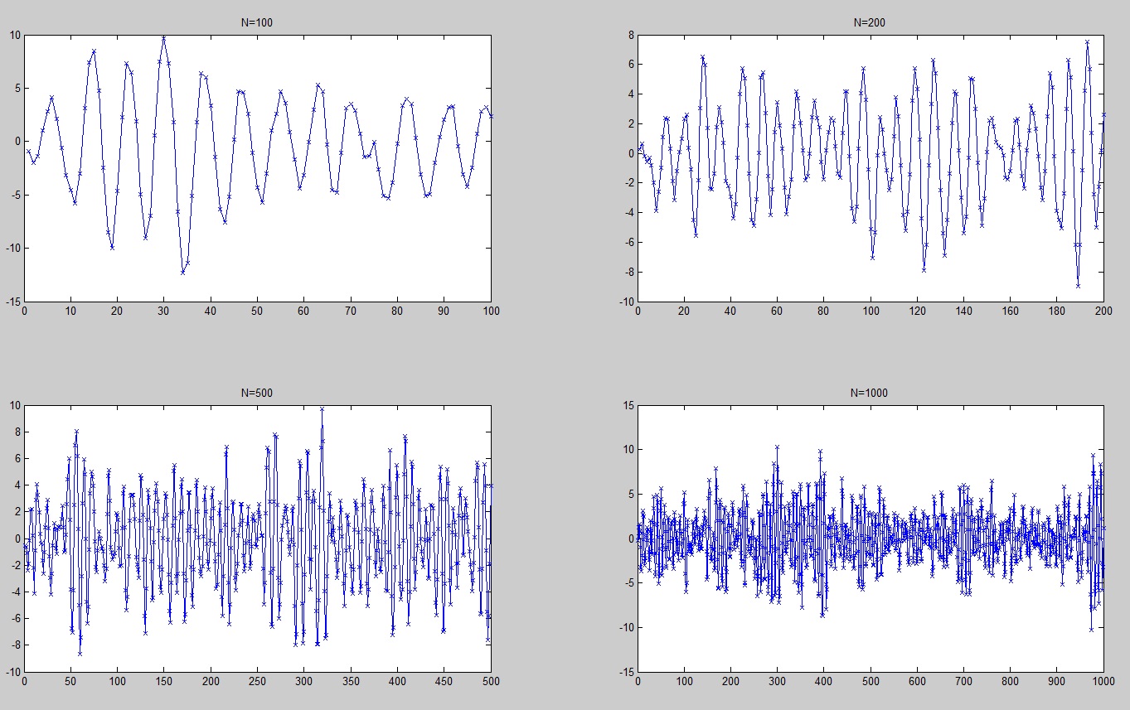This screenshot has height=710, width=1130.
Task: Click the N=200 subplot title
Action: [870, 22]
